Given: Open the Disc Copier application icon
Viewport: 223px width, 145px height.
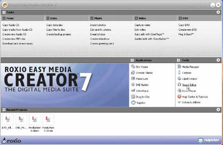Looking at the screenshot, I should click(x=133, y=67).
